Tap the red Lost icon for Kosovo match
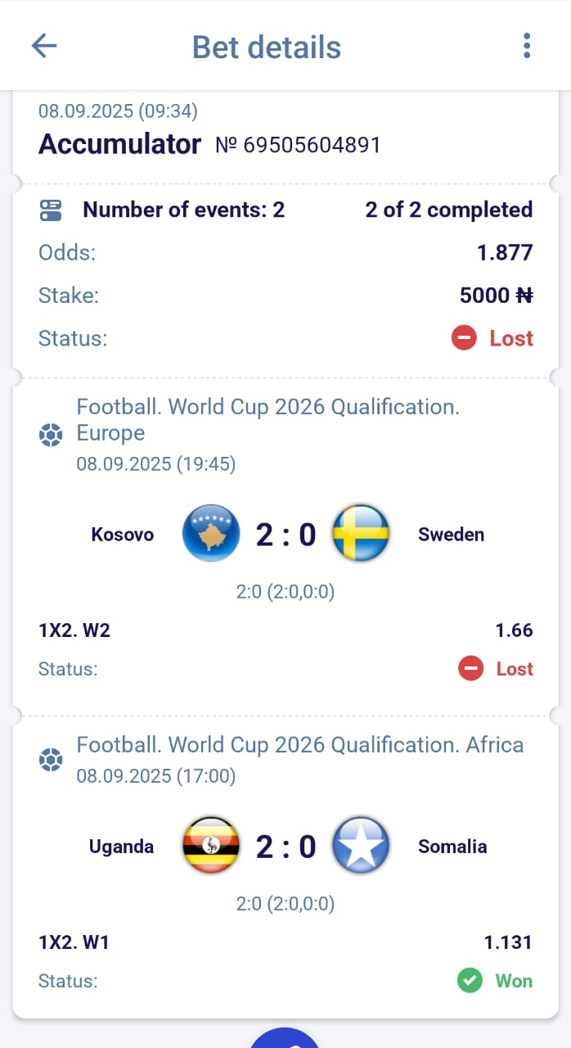 click(x=470, y=669)
